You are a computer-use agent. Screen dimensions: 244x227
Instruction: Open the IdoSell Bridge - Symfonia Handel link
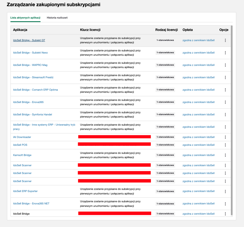pyautogui.click(x=32, y=114)
